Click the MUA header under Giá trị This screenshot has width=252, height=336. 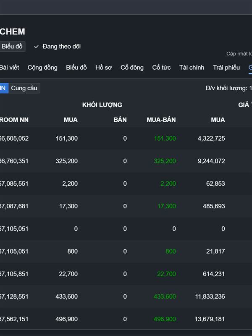coord(218,120)
